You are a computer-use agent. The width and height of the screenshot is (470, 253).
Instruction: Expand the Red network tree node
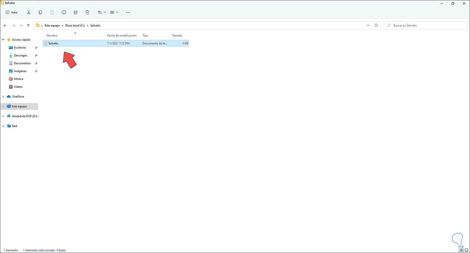(3, 126)
